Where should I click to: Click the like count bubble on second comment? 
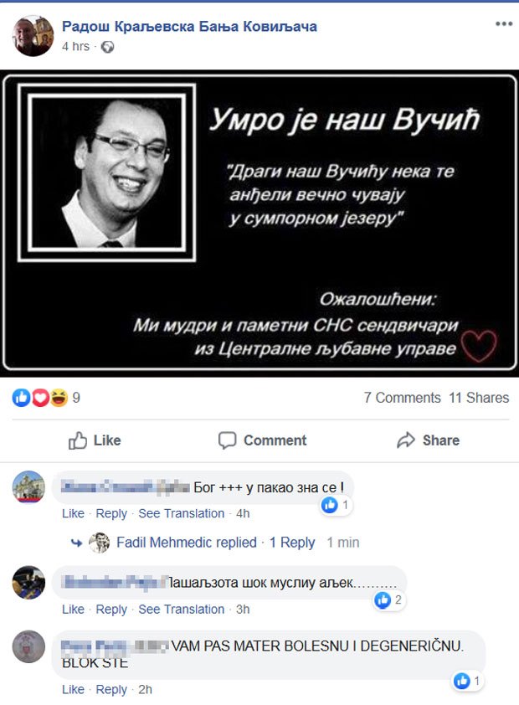(389, 600)
